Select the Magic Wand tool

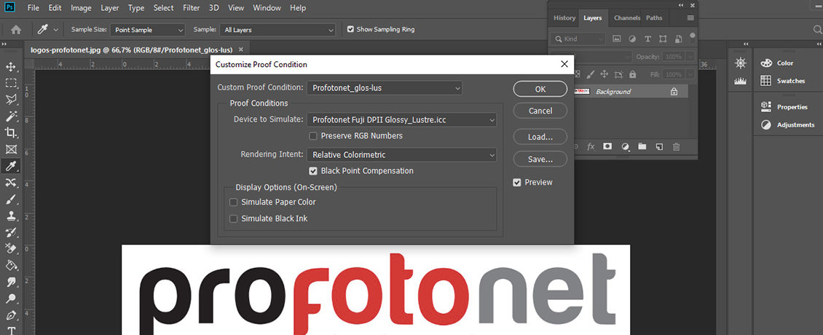[x=11, y=116]
